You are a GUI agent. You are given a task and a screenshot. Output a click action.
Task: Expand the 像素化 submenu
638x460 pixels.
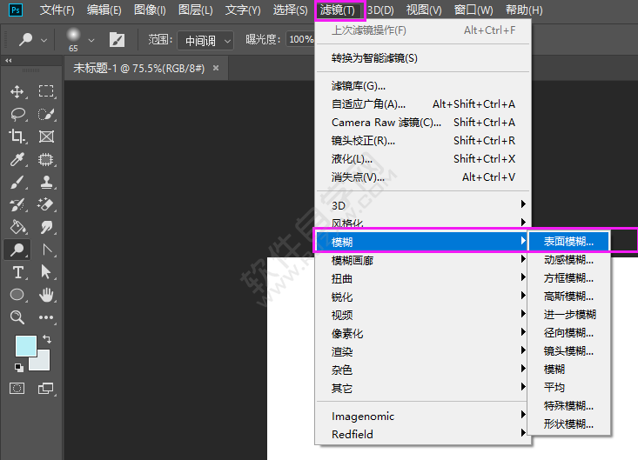422,334
